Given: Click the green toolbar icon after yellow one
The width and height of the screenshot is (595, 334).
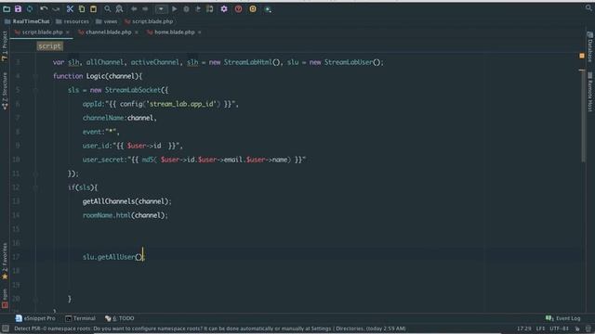Looking at the screenshot, I should pyautogui.click(x=268, y=9).
